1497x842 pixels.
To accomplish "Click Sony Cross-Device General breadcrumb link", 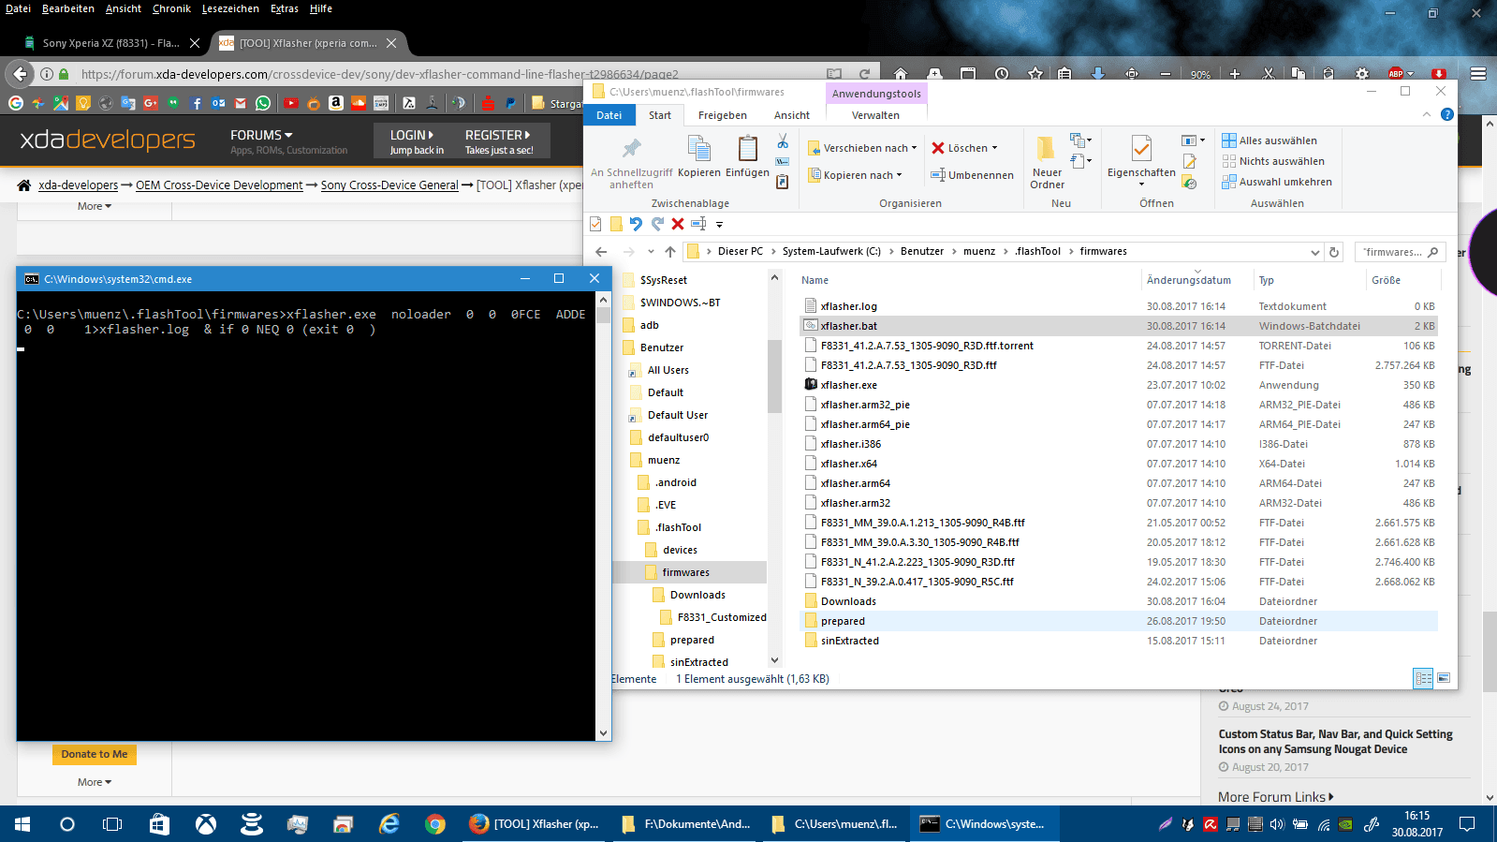I will (389, 185).
